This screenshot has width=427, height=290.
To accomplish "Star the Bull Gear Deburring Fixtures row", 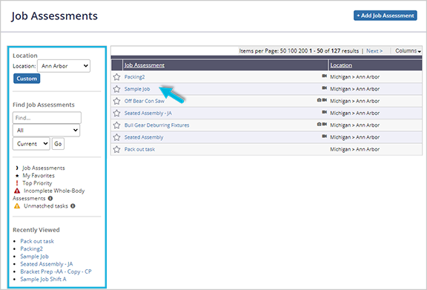I will (x=116, y=125).
